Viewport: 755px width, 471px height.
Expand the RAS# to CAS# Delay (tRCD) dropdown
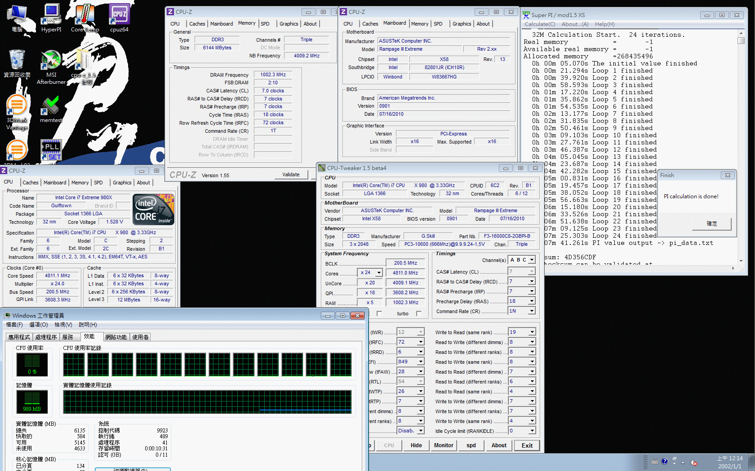coord(532,281)
